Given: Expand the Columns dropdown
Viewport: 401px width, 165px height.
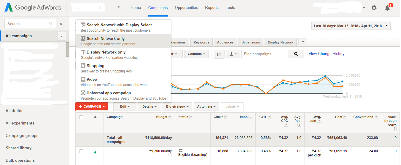Looking at the screenshot, I should pos(196,54).
